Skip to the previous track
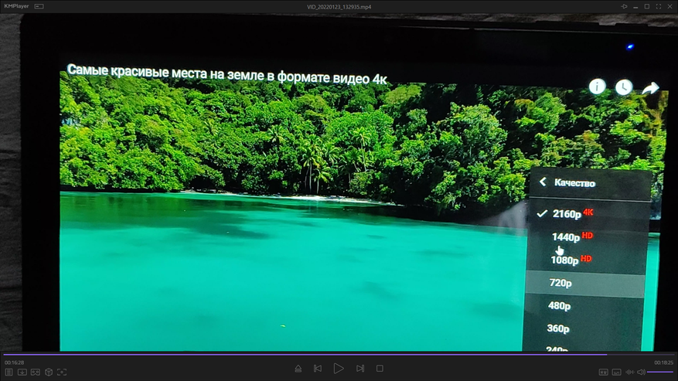This screenshot has height=381, width=678. coord(318,369)
